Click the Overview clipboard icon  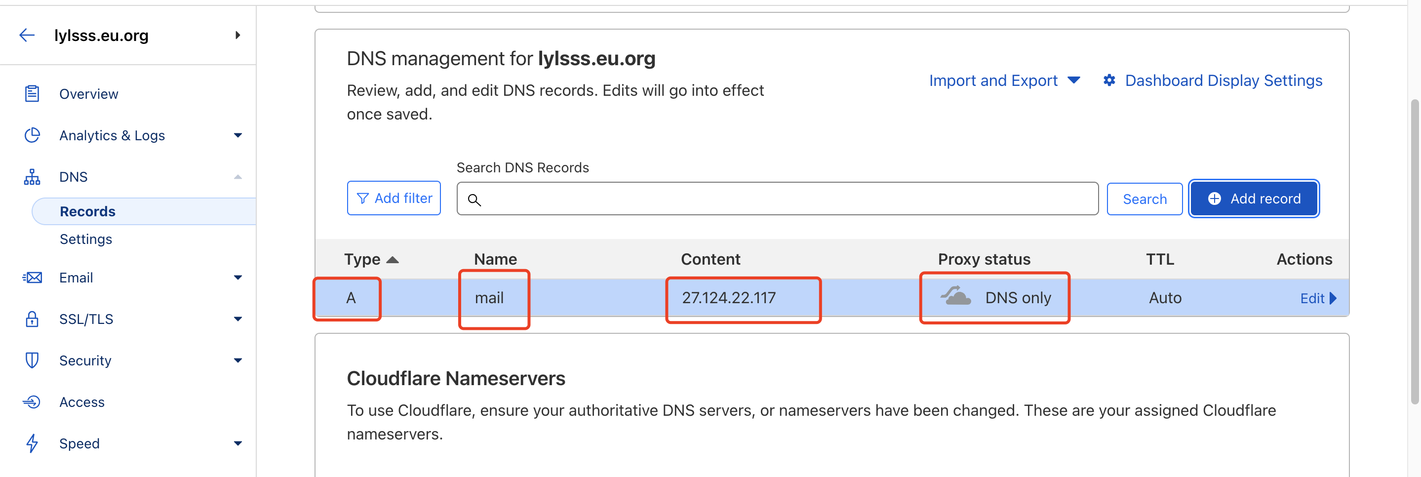point(32,94)
